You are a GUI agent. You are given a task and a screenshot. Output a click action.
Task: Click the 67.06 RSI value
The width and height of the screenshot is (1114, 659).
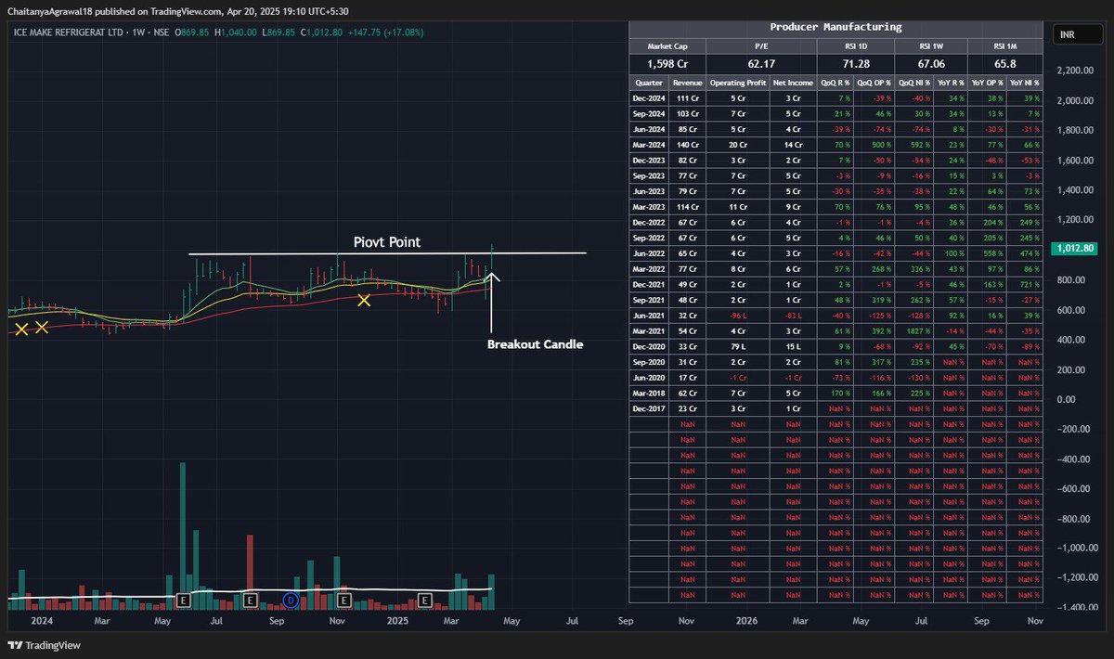[930, 64]
